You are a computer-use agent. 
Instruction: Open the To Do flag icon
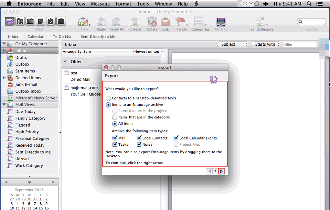pyautogui.click(x=181, y=22)
